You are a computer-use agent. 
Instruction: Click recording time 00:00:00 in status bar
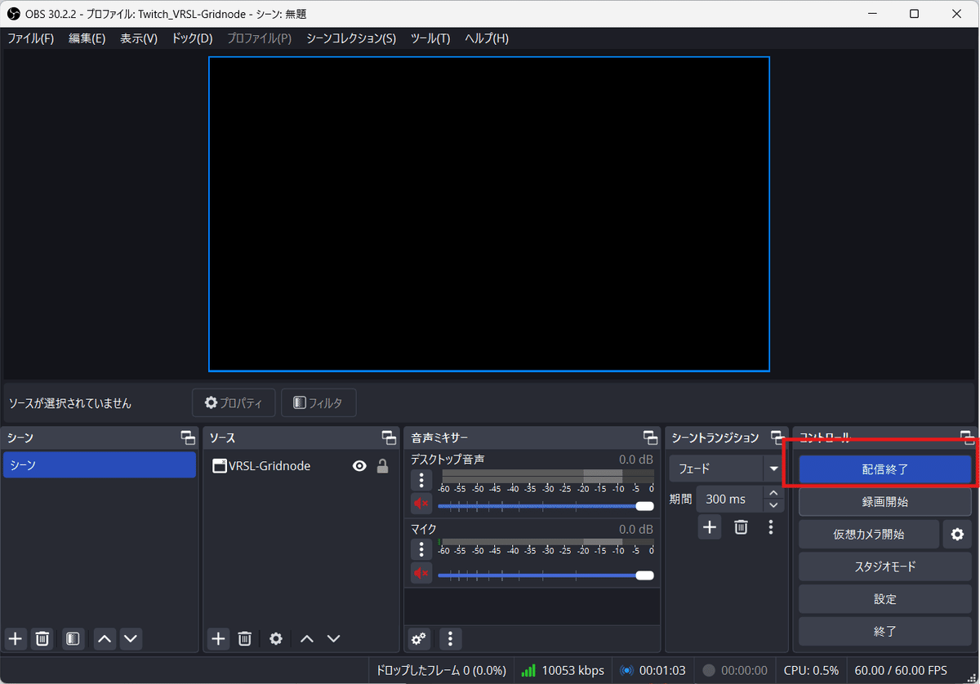click(x=744, y=670)
